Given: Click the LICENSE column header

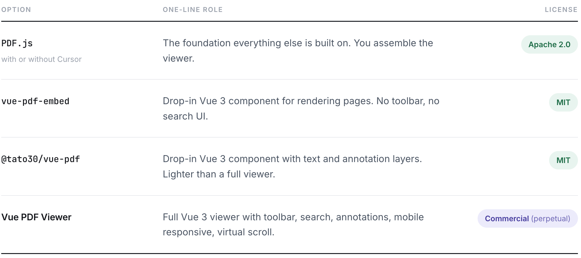Looking at the screenshot, I should pos(561,10).
